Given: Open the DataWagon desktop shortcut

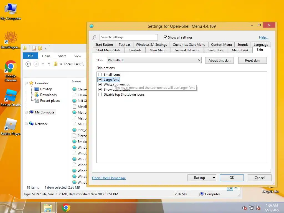Looking at the screenshot, I should 11,40.
